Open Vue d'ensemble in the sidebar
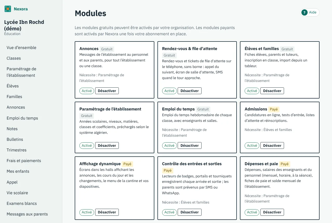Viewport: 332px width, 223px height. [22, 47]
